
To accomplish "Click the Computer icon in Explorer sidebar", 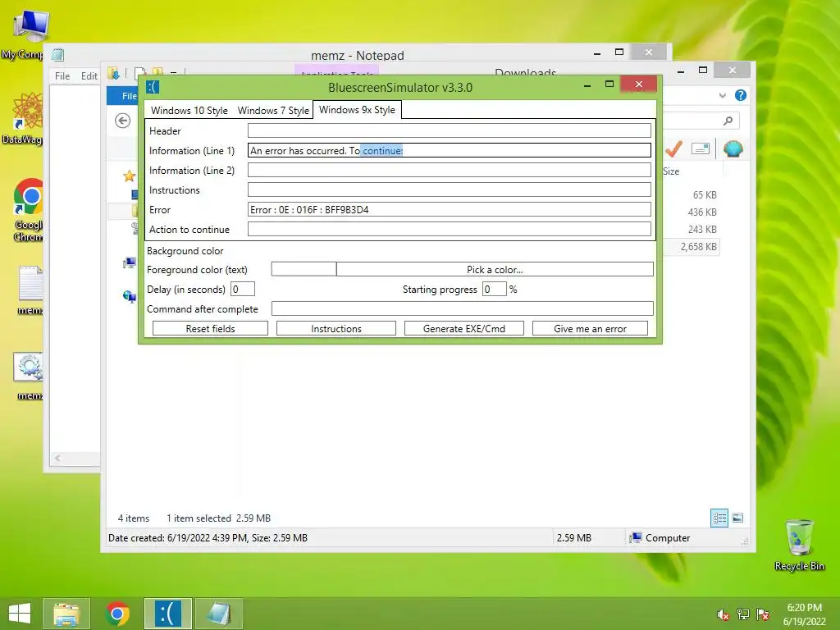I will (129, 262).
